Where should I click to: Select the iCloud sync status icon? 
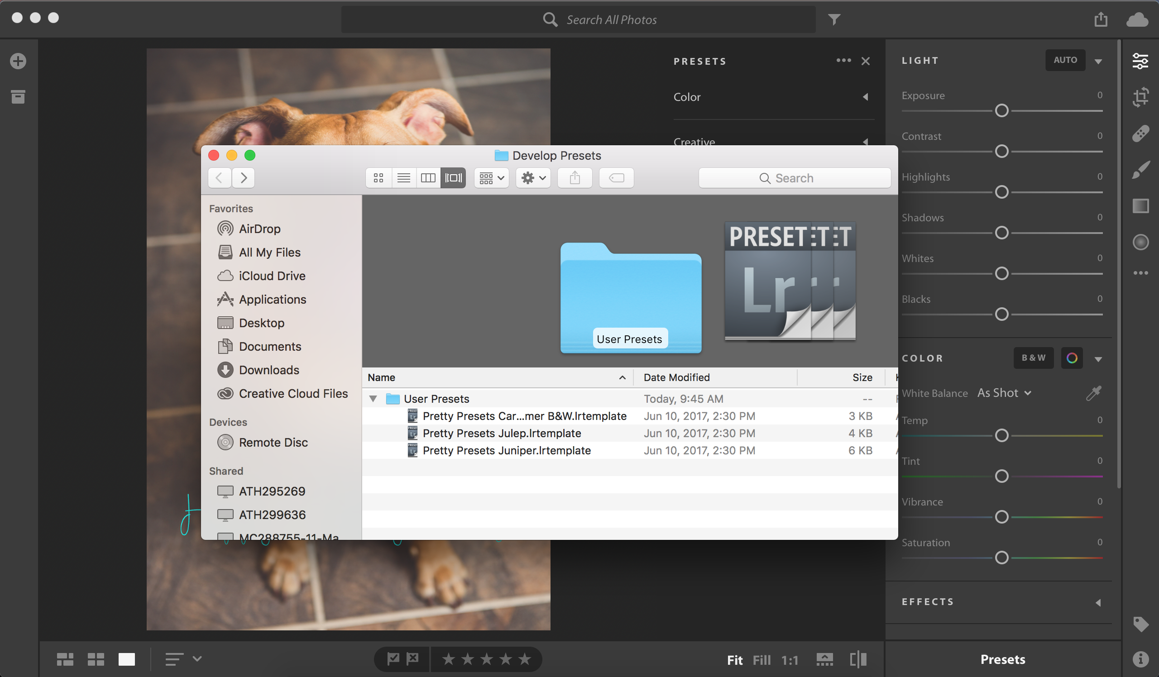point(1137,19)
